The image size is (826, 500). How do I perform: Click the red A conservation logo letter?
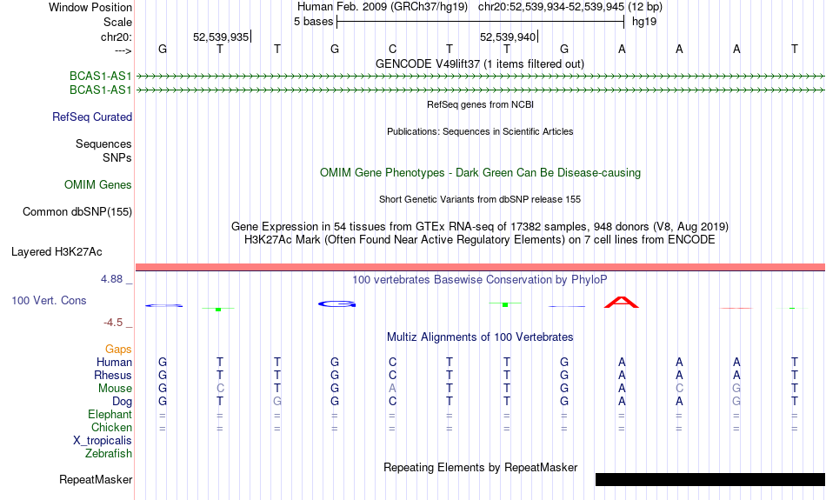[621, 303]
